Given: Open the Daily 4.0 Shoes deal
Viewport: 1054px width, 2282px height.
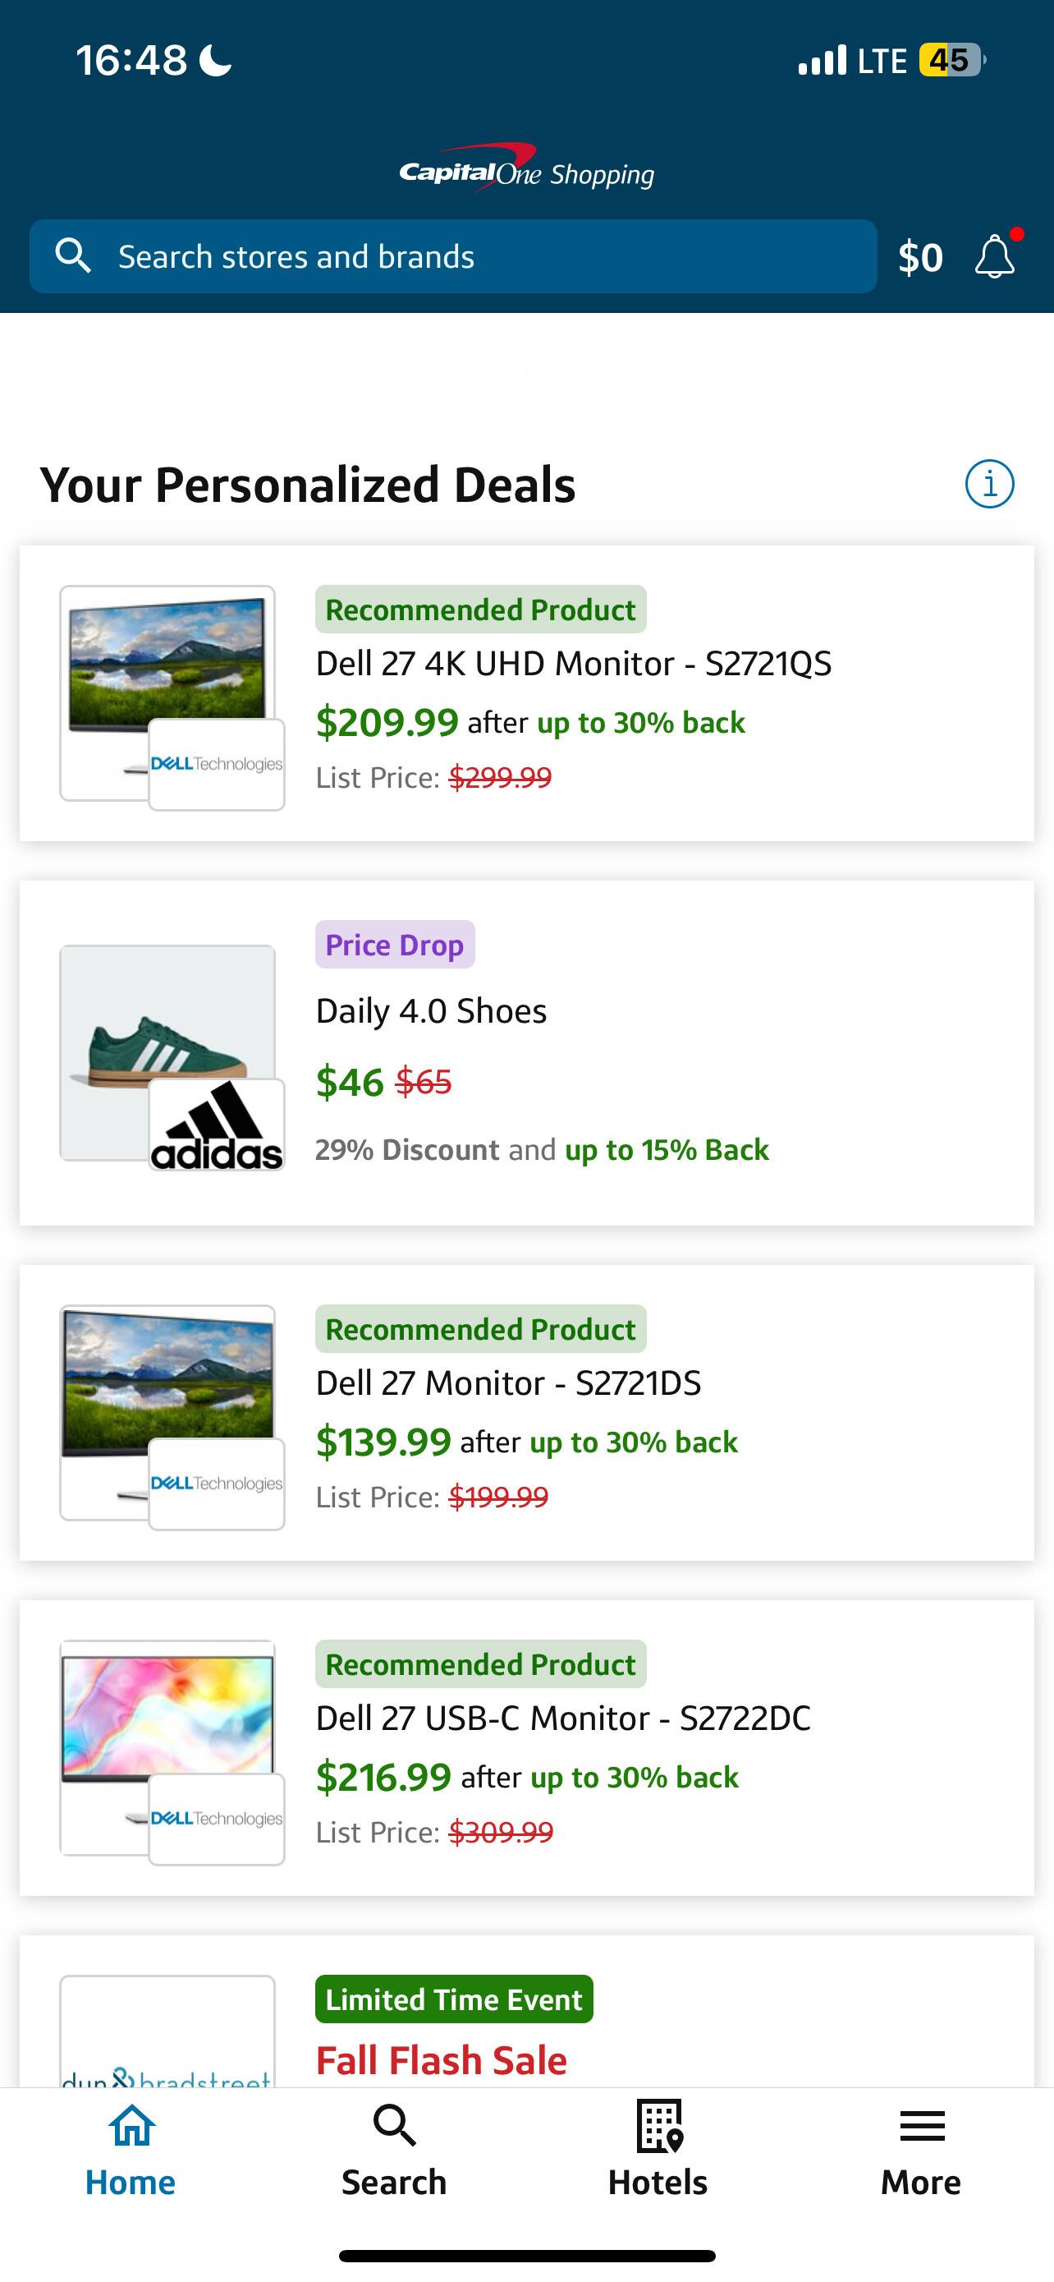Looking at the screenshot, I should coord(432,1010).
